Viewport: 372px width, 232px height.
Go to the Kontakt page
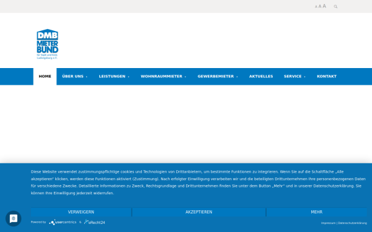[x=327, y=77]
